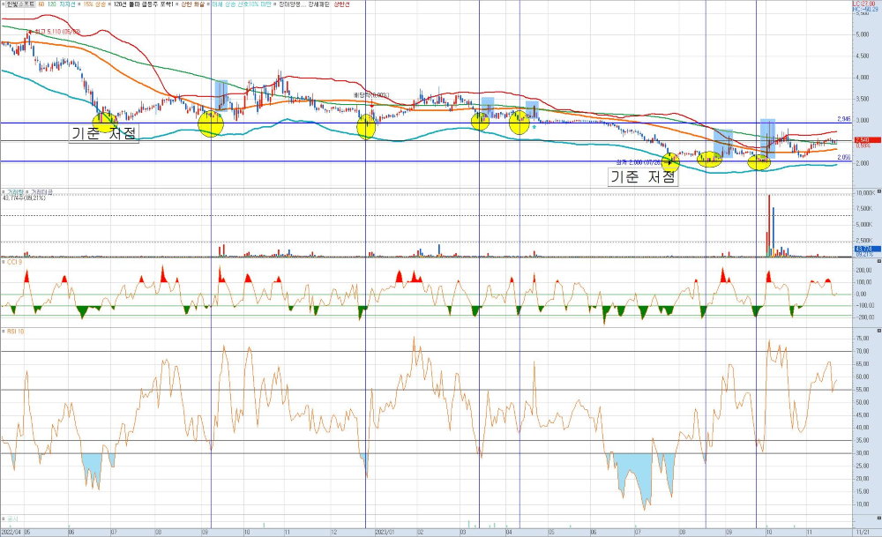
Task: Click the CCI panel corner button
Action: [878, 261]
